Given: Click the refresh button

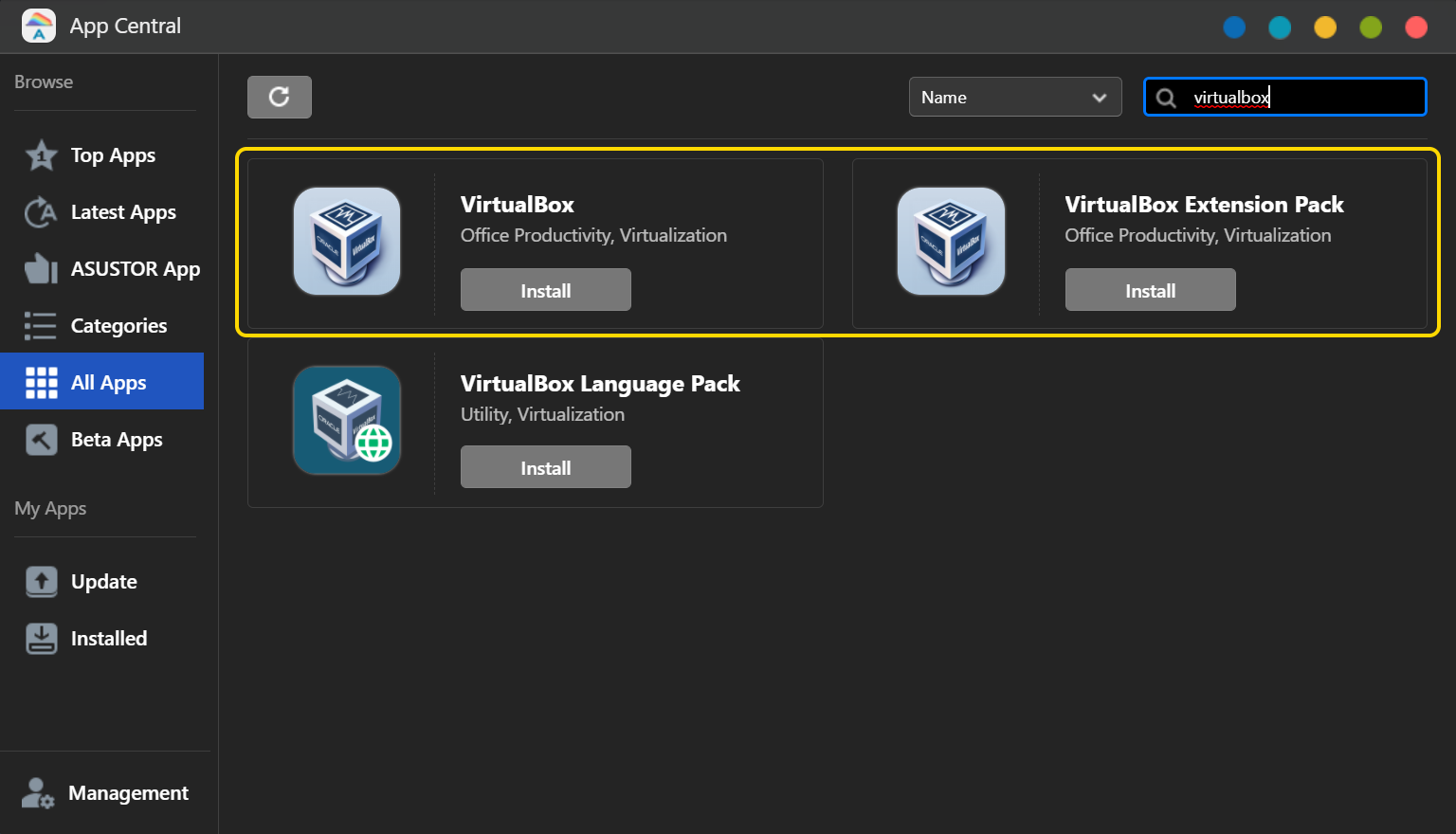Looking at the screenshot, I should pos(280,97).
